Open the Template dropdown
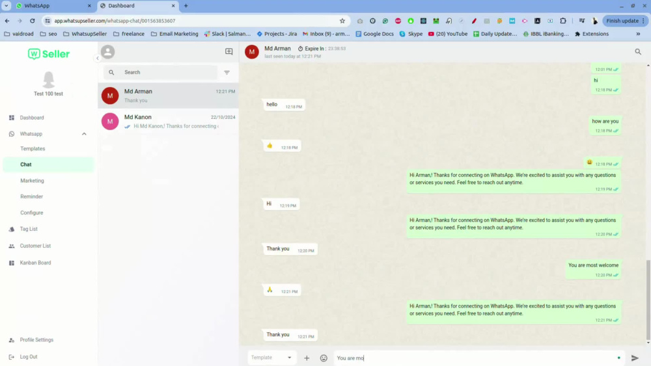This screenshot has width=651, height=366. [x=271, y=358]
